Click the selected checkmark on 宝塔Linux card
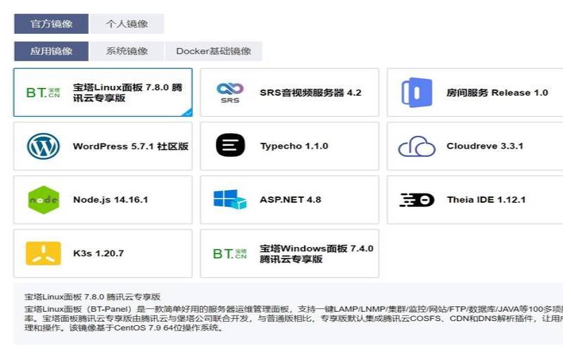Viewport: 563px width, 352px height. [187, 113]
